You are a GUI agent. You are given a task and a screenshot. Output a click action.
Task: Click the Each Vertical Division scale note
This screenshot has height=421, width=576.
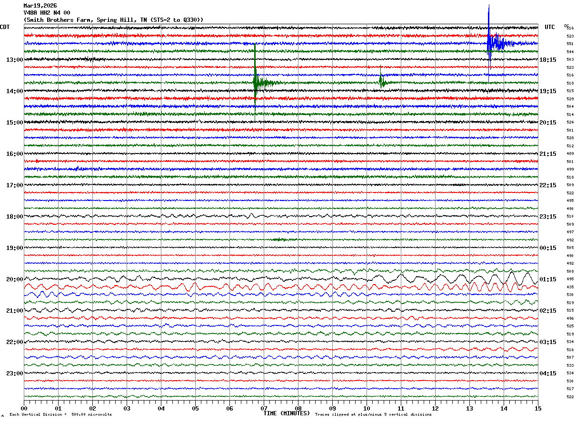pyautogui.click(x=60, y=415)
